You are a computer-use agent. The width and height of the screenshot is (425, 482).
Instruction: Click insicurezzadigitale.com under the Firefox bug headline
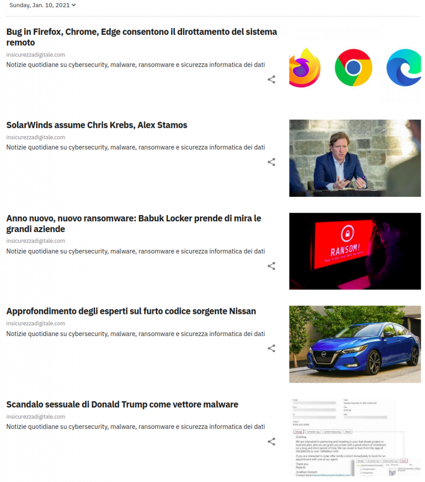point(36,55)
